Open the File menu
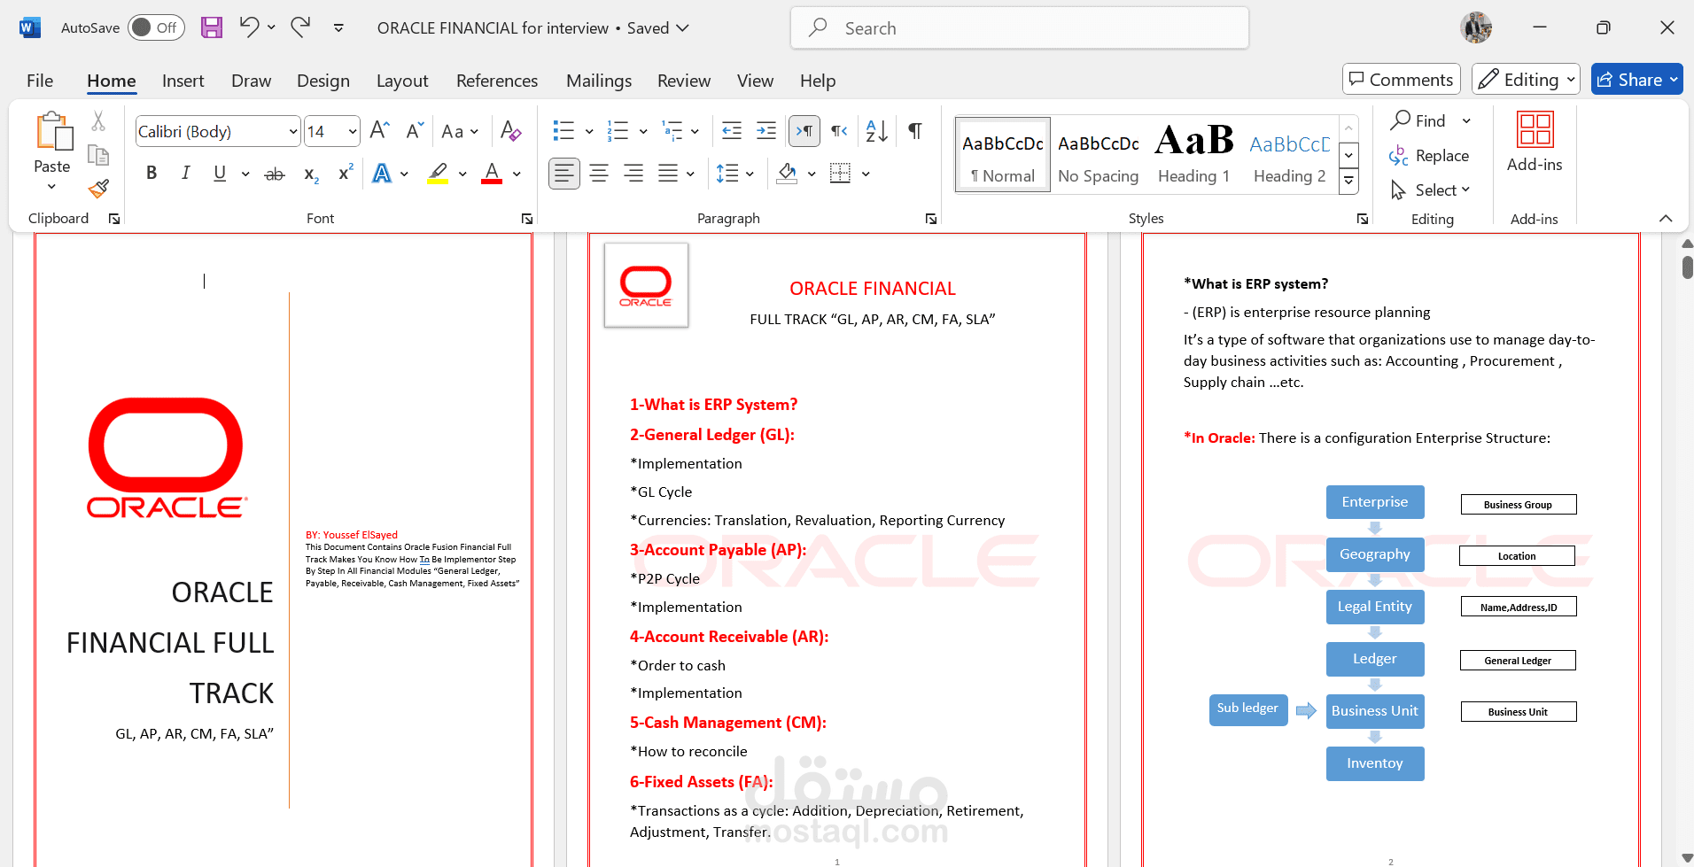The image size is (1694, 867). coord(40,81)
